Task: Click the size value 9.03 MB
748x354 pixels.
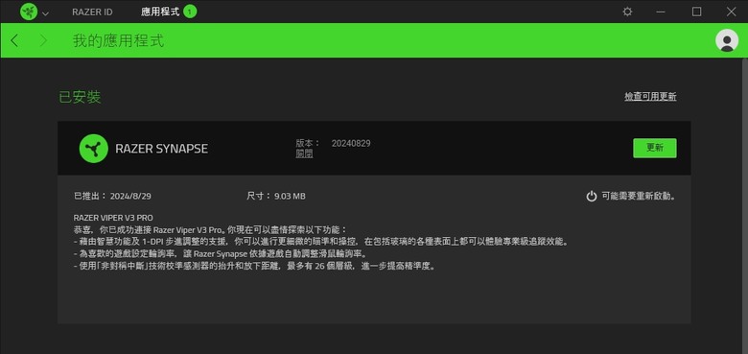Action: click(290, 196)
